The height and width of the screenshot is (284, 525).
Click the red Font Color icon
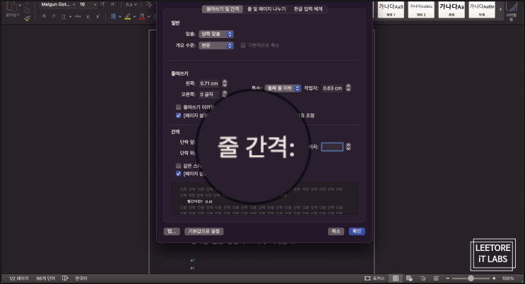[142, 16]
